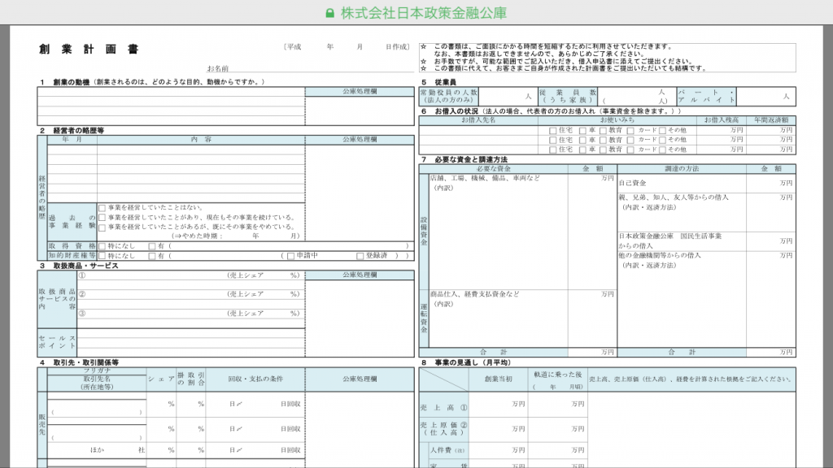Click the 年間返済額 column header

(x=771, y=120)
